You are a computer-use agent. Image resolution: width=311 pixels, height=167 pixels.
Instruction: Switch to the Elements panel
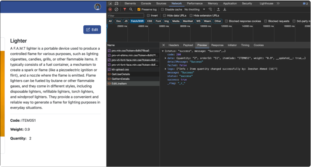[x=130, y=3]
